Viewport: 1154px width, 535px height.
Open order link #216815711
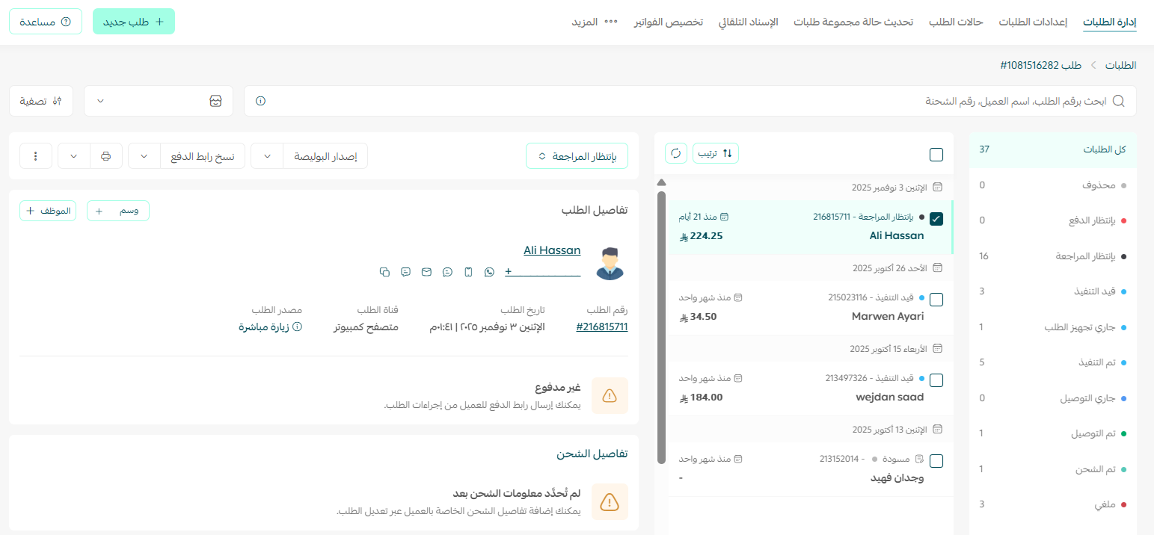click(x=602, y=327)
